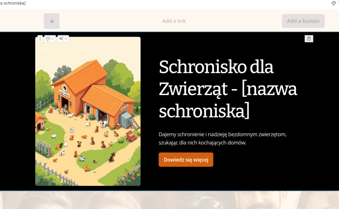Open the three-dot section options menu
The width and height of the screenshot is (339, 209).
[x=40, y=39]
